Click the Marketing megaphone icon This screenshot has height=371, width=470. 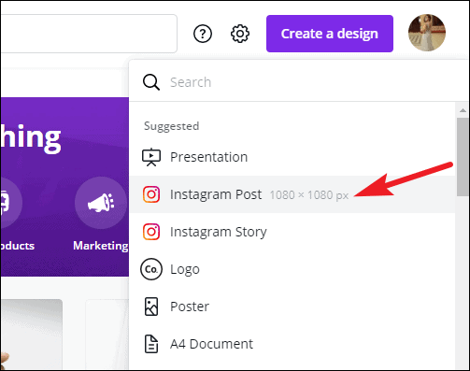pos(101,203)
